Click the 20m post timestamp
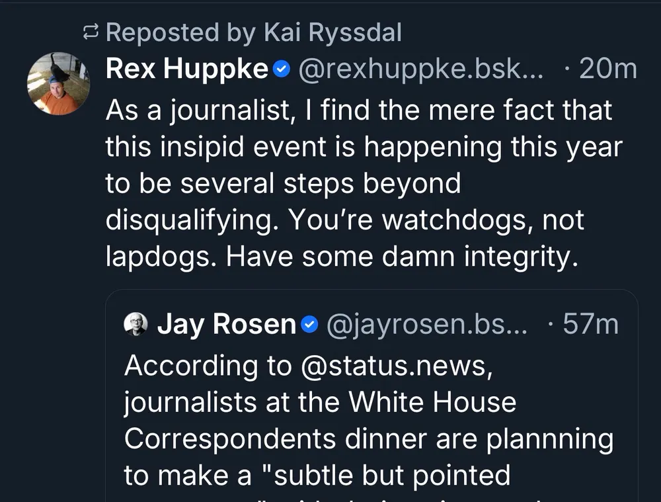The width and height of the screenshot is (661, 502). tap(607, 69)
